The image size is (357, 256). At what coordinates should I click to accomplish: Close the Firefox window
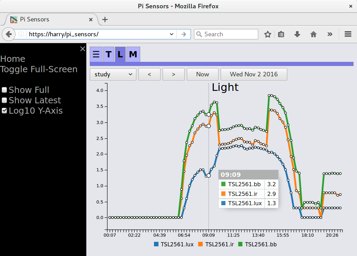point(351,6)
